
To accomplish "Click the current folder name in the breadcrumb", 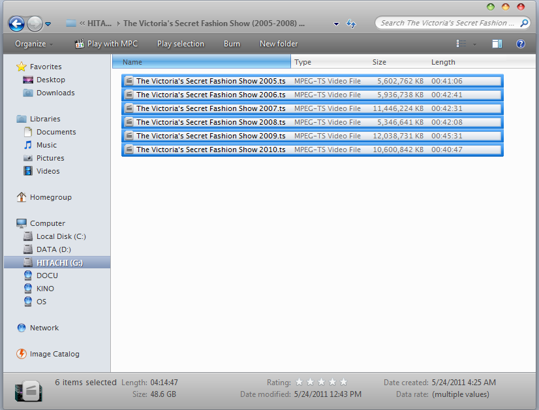I will pyautogui.click(x=214, y=24).
